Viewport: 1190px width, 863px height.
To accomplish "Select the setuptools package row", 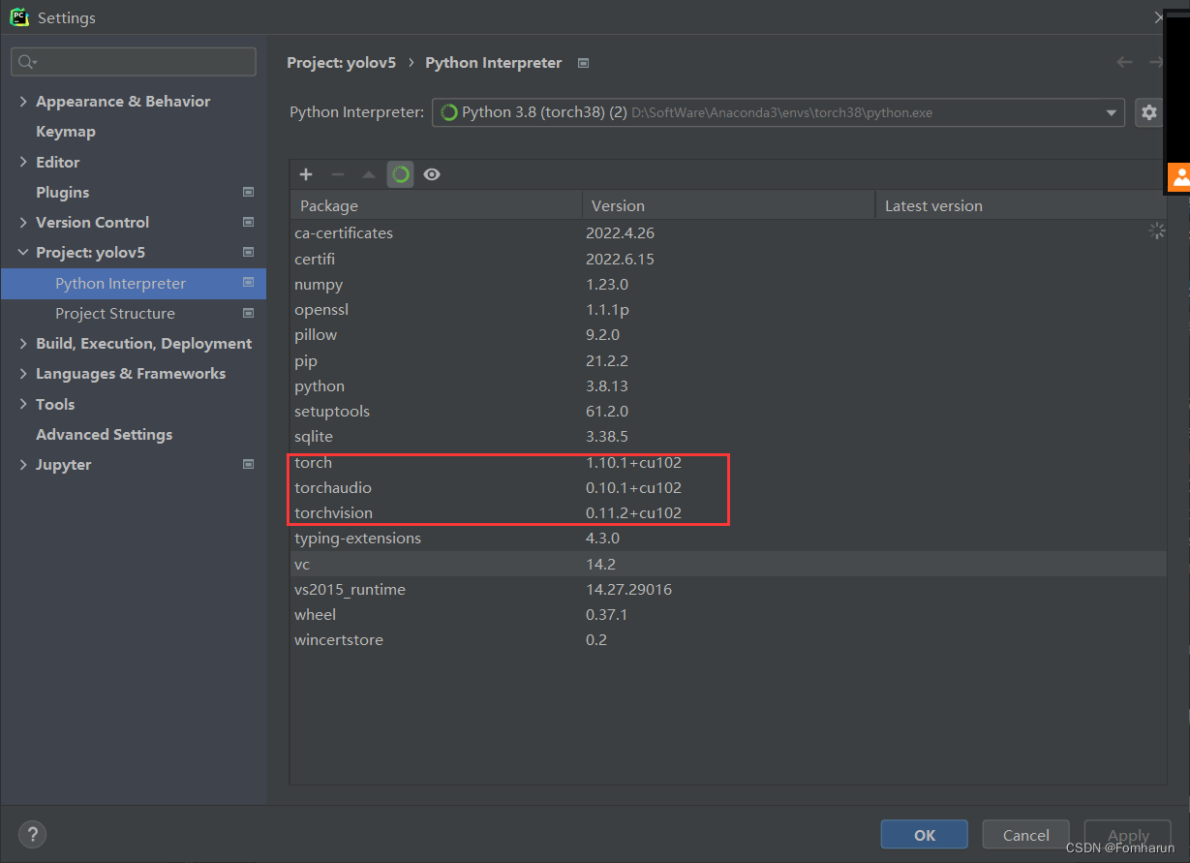I will point(728,411).
